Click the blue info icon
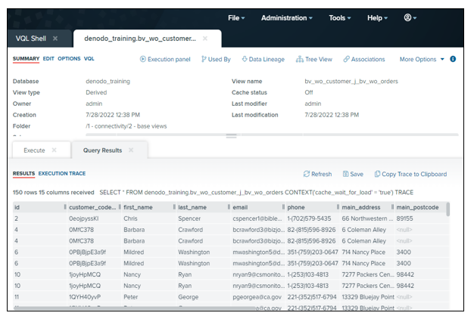 point(453,59)
